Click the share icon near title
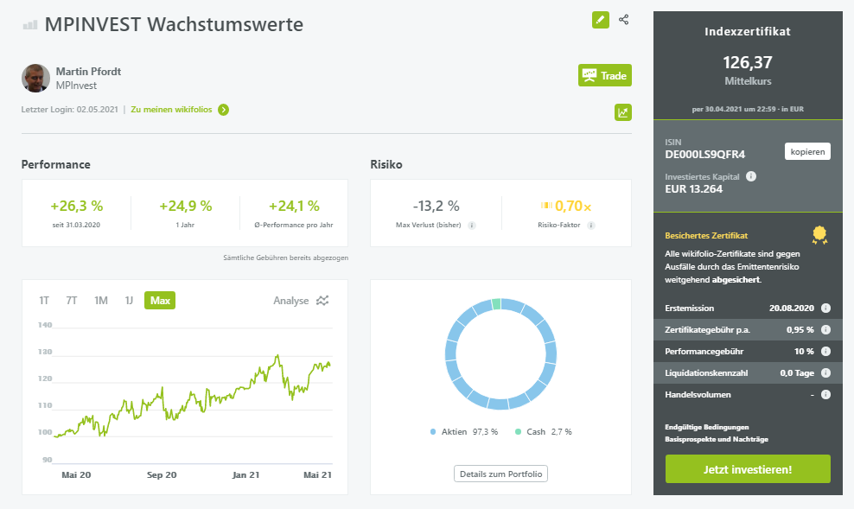Screen dimensions: 854x509 [x=623, y=20]
